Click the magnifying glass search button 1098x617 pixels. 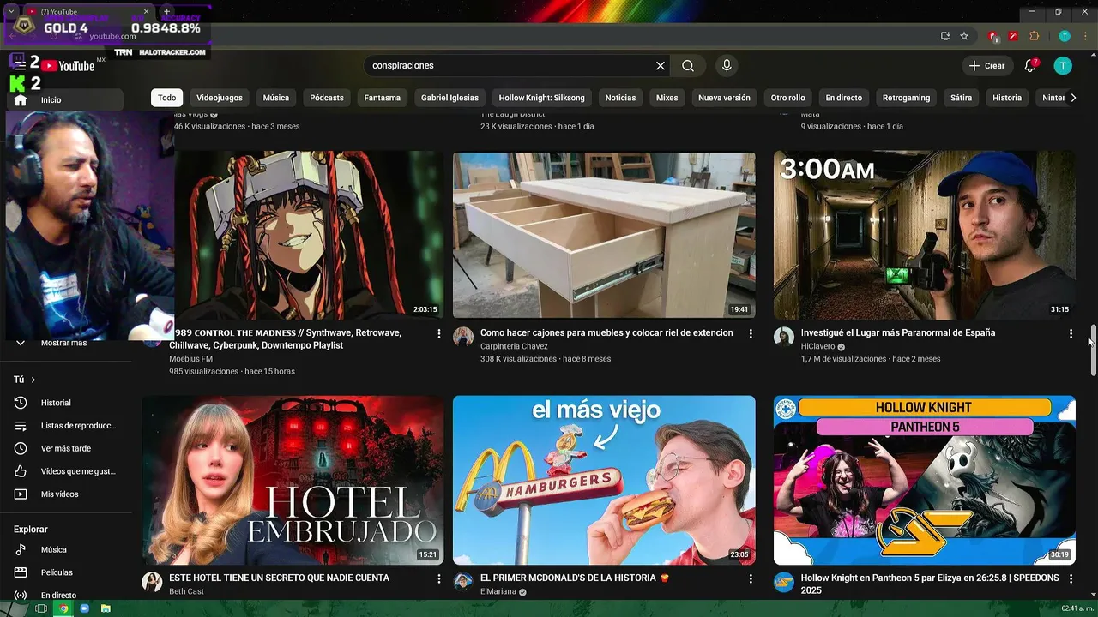tap(688, 66)
